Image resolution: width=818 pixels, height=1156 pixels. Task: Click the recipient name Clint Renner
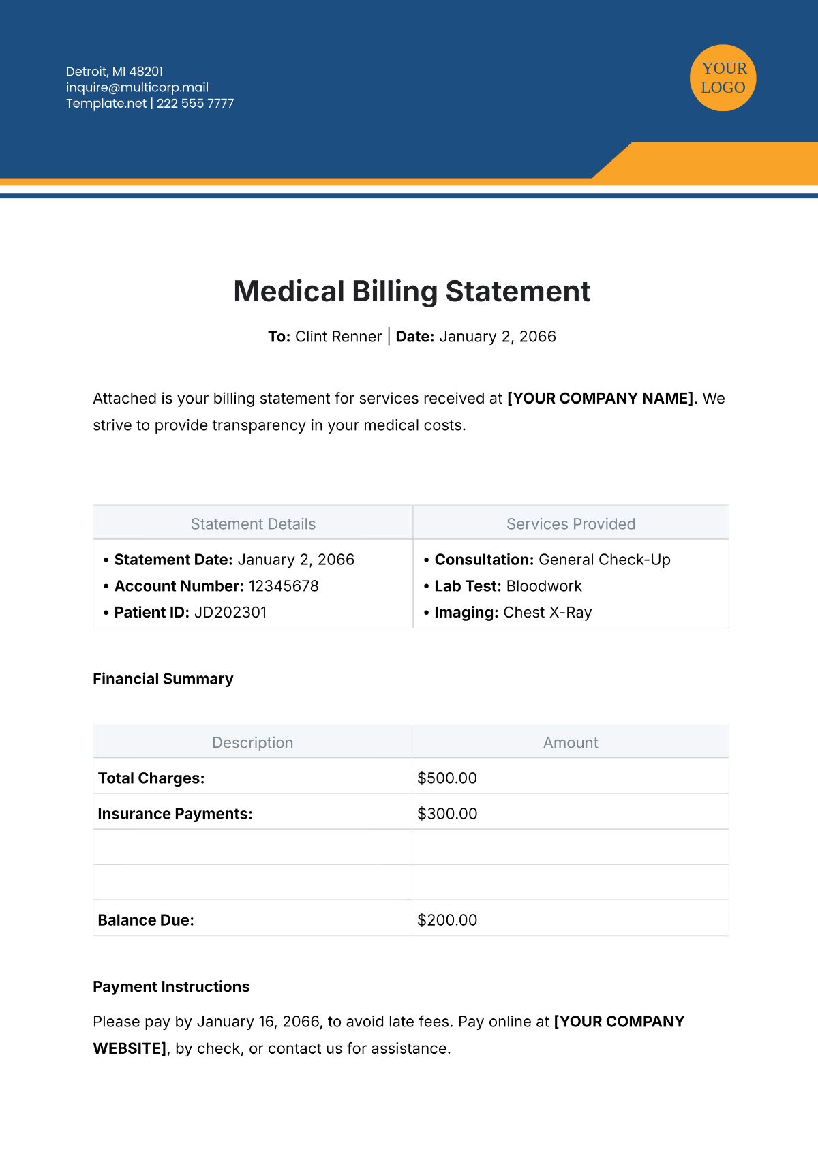pos(338,337)
